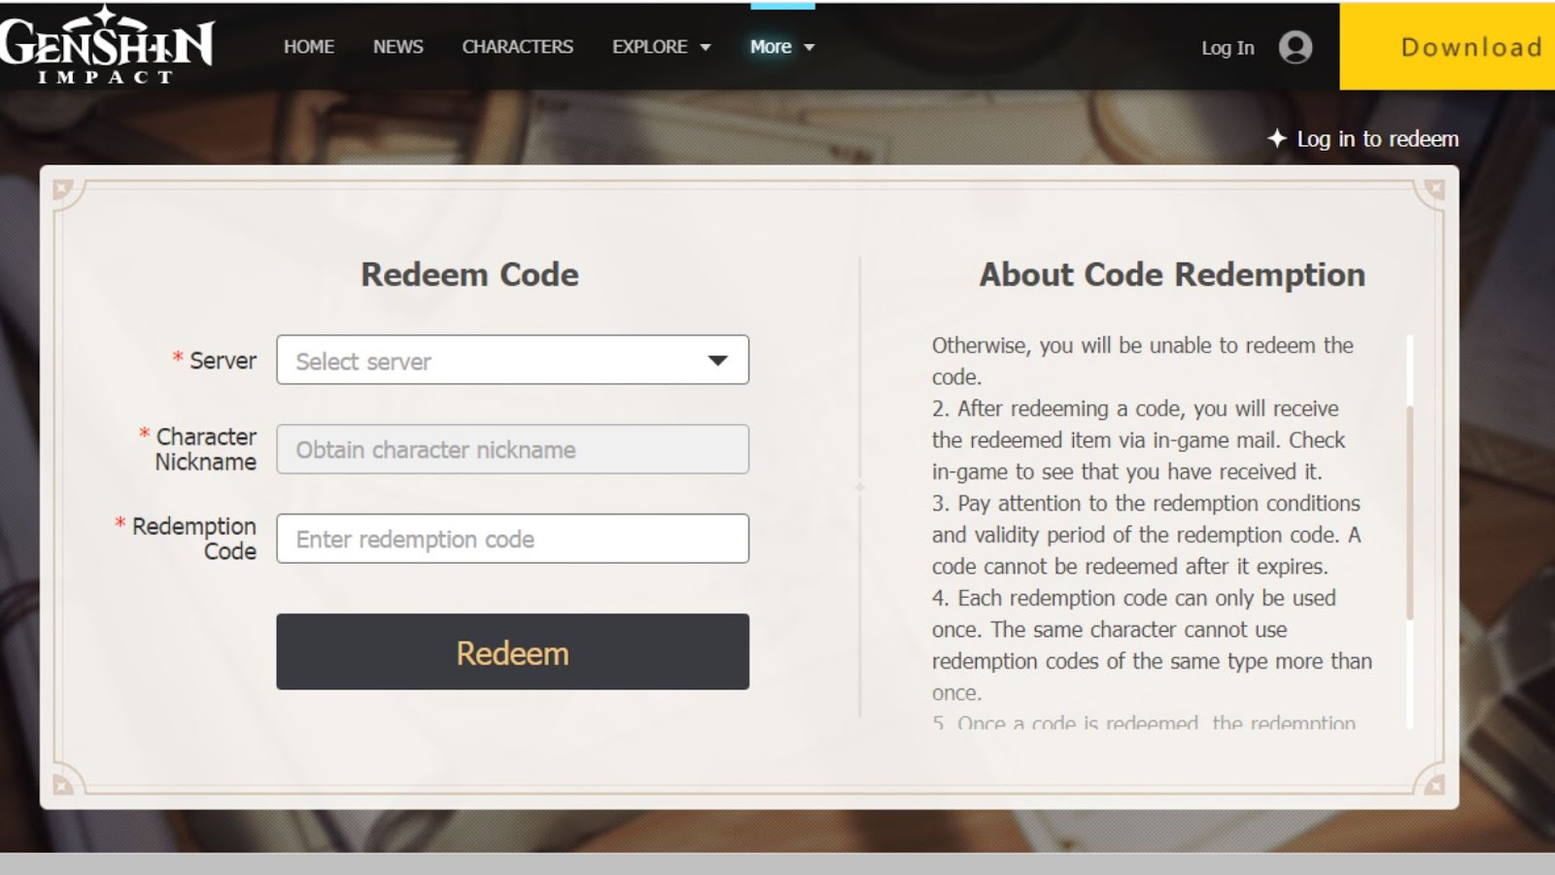1555x875 pixels.
Task: Click the About Code Redemption scrollbar
Action: 1409,512
